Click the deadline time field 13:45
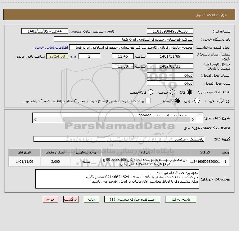The width and height of the screenshot is (239, 231). (x=123, y=56)
